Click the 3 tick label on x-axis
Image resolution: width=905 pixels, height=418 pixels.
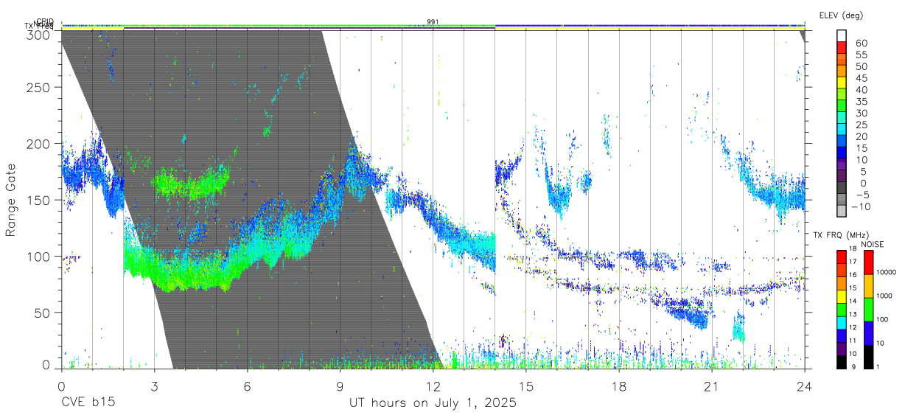pos(154,386)
